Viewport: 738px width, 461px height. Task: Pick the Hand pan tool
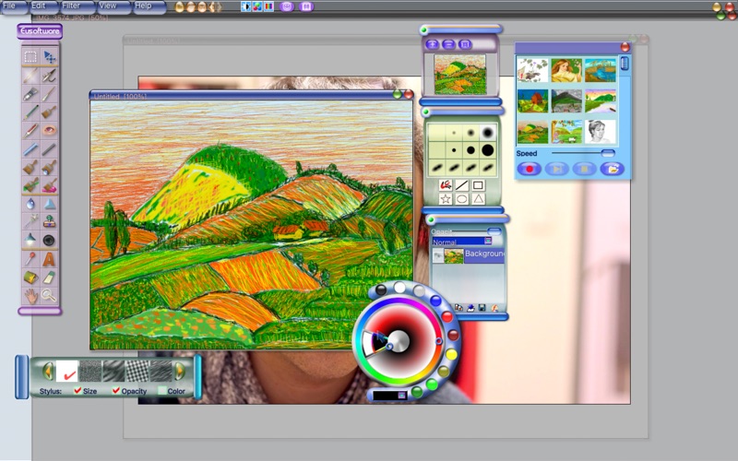click(30, 295)
